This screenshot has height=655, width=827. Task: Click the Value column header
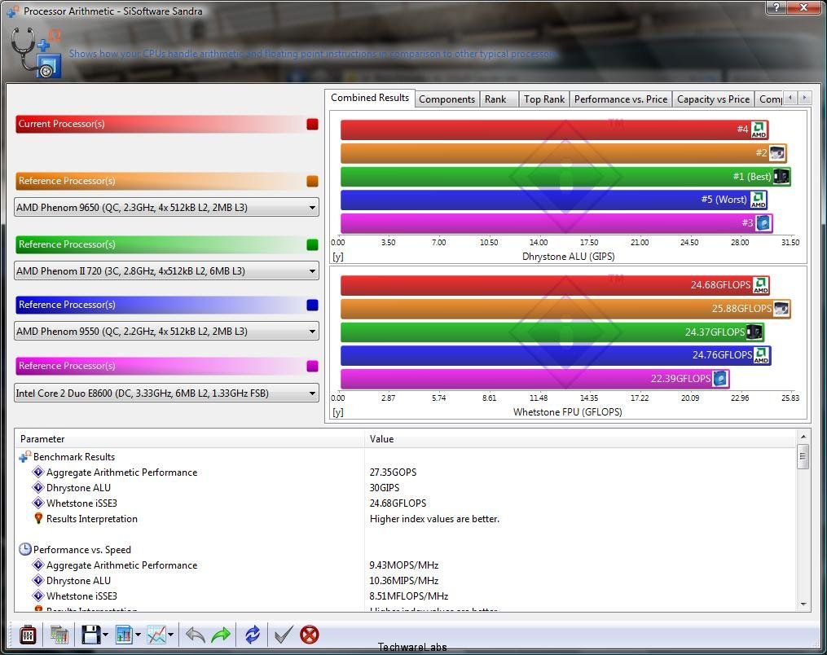pos(580,439)
